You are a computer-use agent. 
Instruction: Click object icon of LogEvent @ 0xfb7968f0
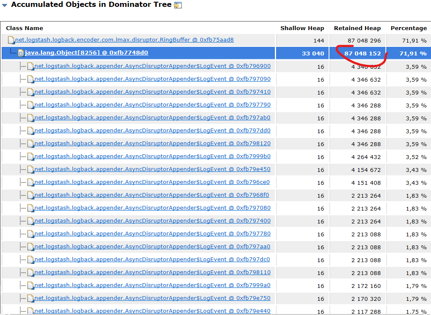click(31, 196)
